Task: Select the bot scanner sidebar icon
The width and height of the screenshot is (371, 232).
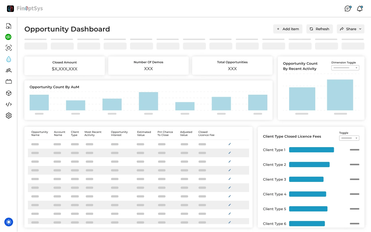Action: pyautogui.click(x=9, y=48)
